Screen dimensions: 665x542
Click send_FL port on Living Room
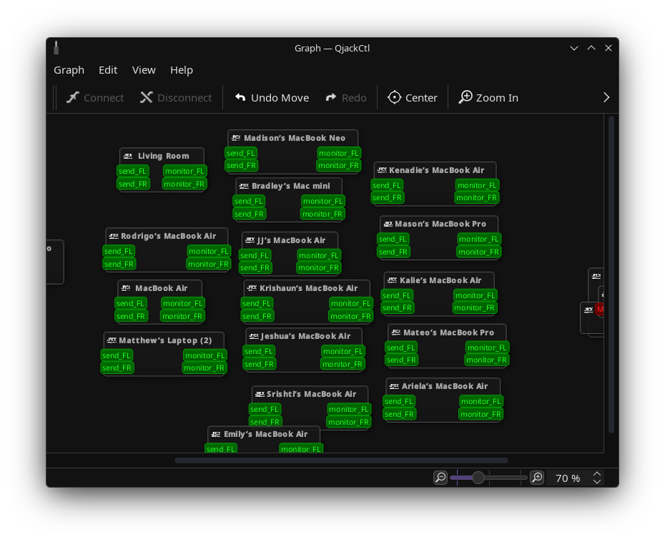pyautogui.click(x=133, y=172)
